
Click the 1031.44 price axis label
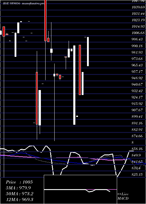click(138, 14)
